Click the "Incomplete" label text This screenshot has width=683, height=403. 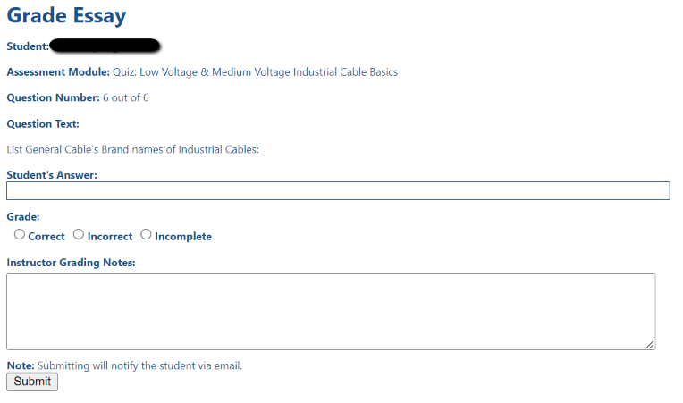coord(183,236)
